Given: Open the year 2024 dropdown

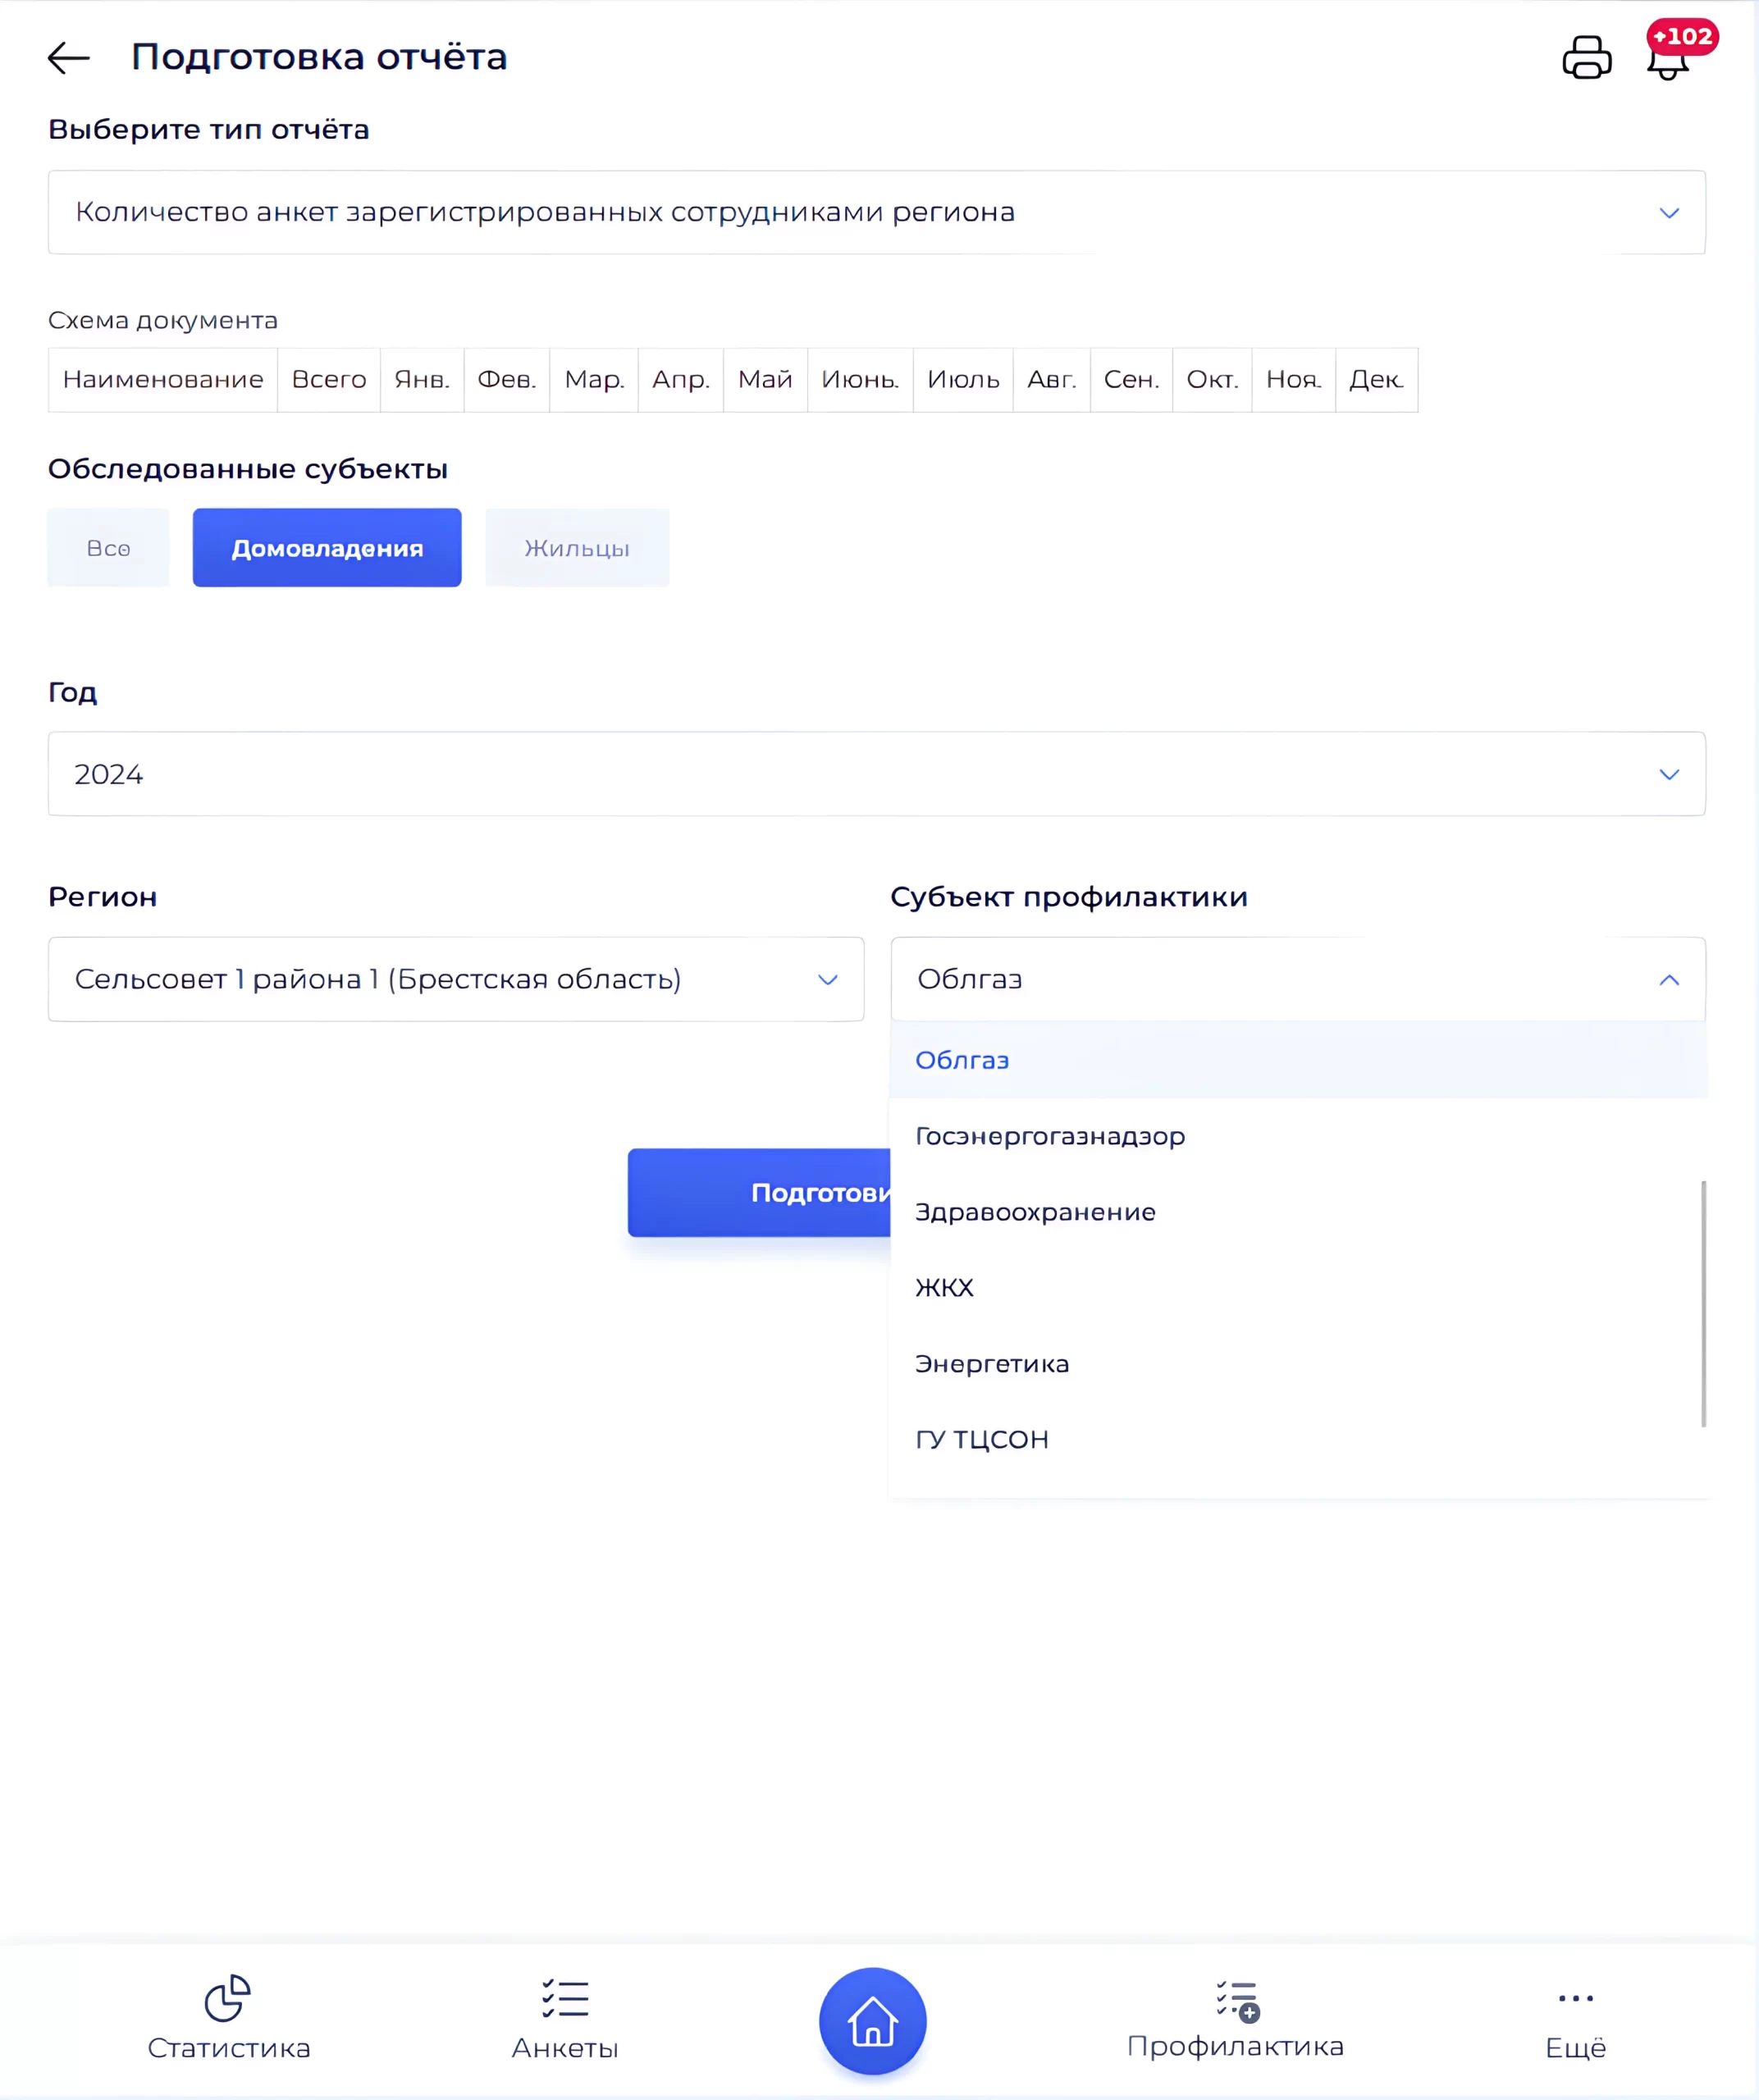Looking at the screenshot, I should point(877,774).
